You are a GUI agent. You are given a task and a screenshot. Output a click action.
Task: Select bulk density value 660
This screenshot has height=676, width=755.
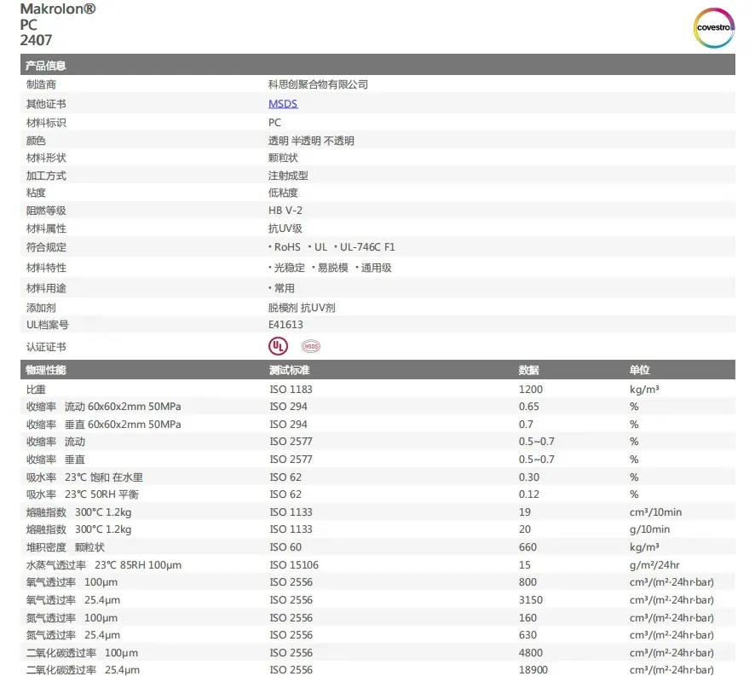pyautogui.click(x=527, y=547)
